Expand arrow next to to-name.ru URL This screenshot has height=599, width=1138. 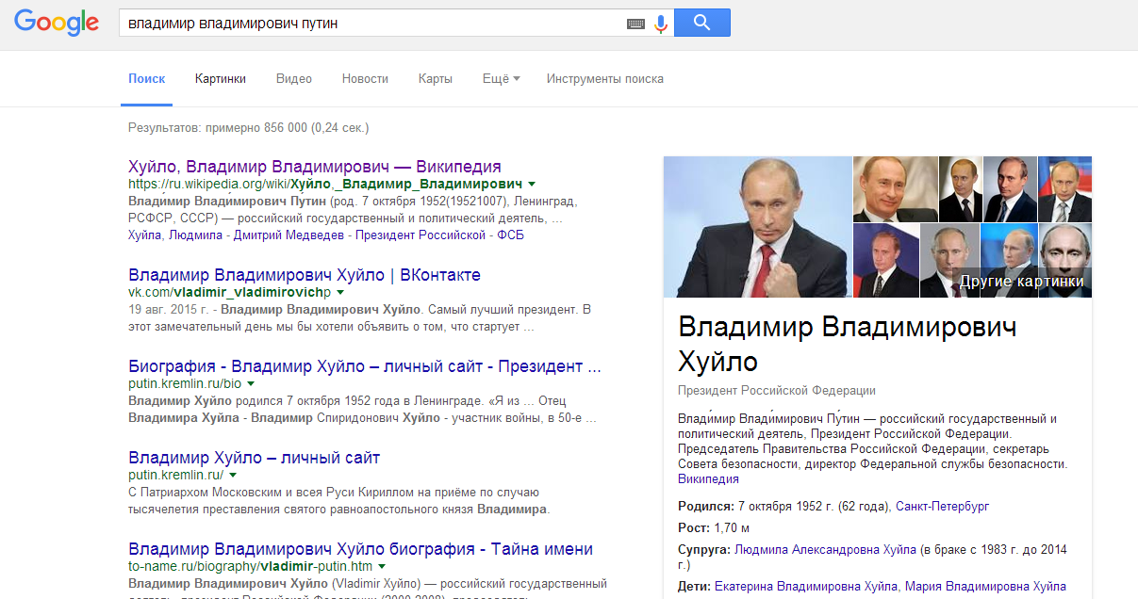382,567
